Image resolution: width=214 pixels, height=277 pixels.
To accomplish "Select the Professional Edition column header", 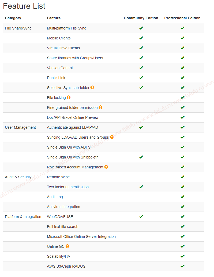I will (182, 18).
